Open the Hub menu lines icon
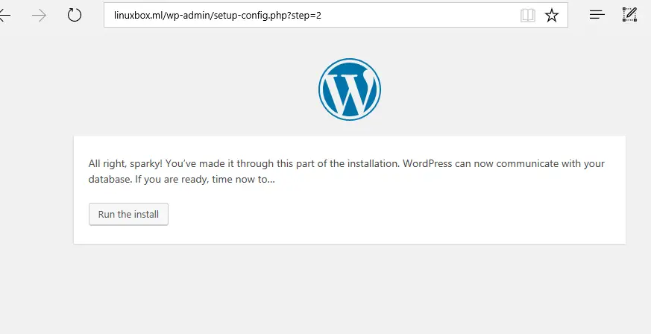 pos(597,15)
